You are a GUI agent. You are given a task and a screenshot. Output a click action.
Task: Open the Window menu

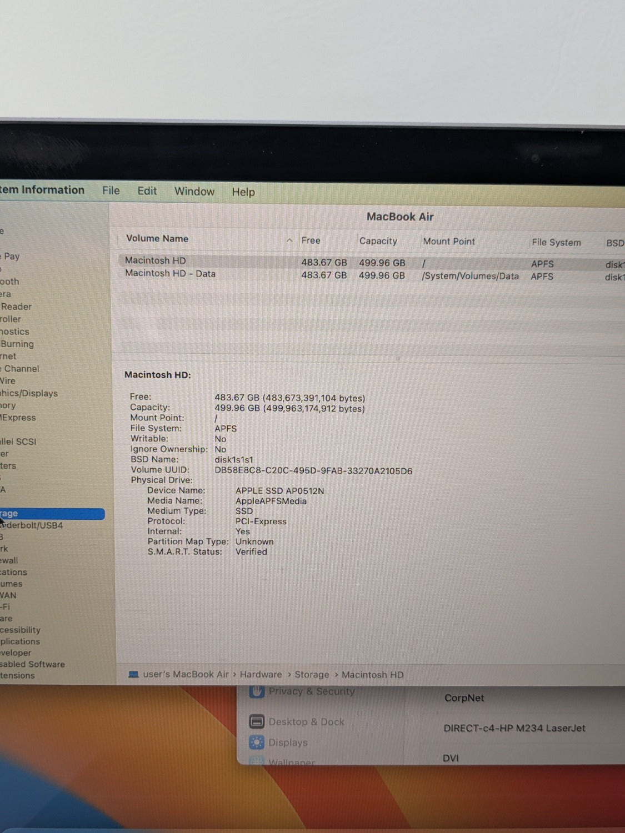click(194, 192)
